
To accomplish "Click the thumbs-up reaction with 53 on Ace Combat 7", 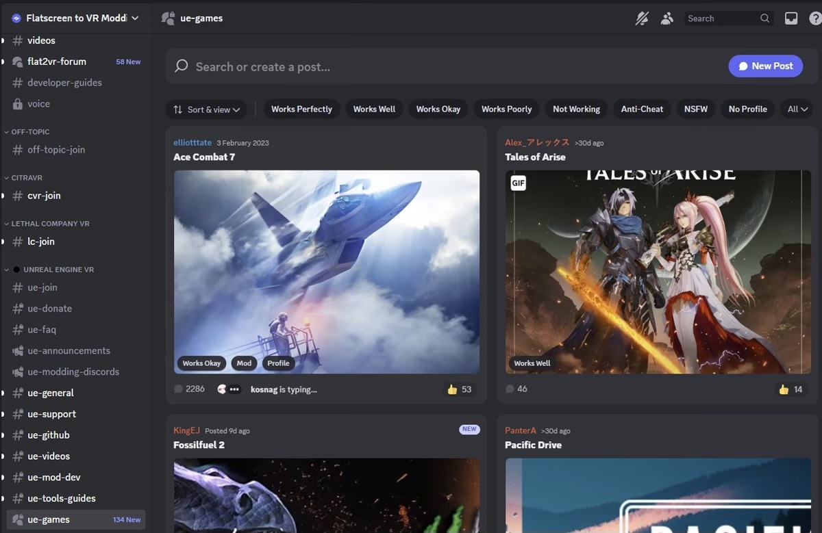I will coord(459,389).
